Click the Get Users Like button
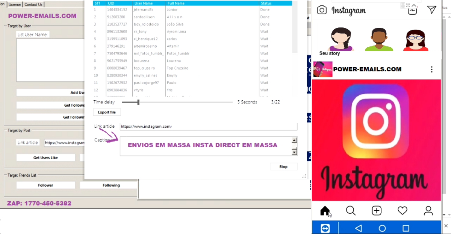The width and height of the screenshot is (451, 234). pyautogui.click(x=45, y=158)
